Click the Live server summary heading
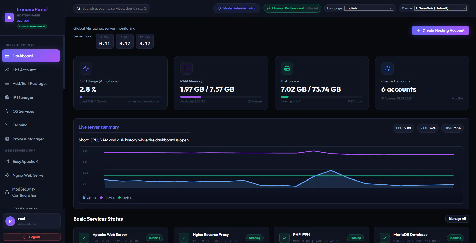Viewport: 476px width, 243px height. pyautogui.click(x=99, y=127)
